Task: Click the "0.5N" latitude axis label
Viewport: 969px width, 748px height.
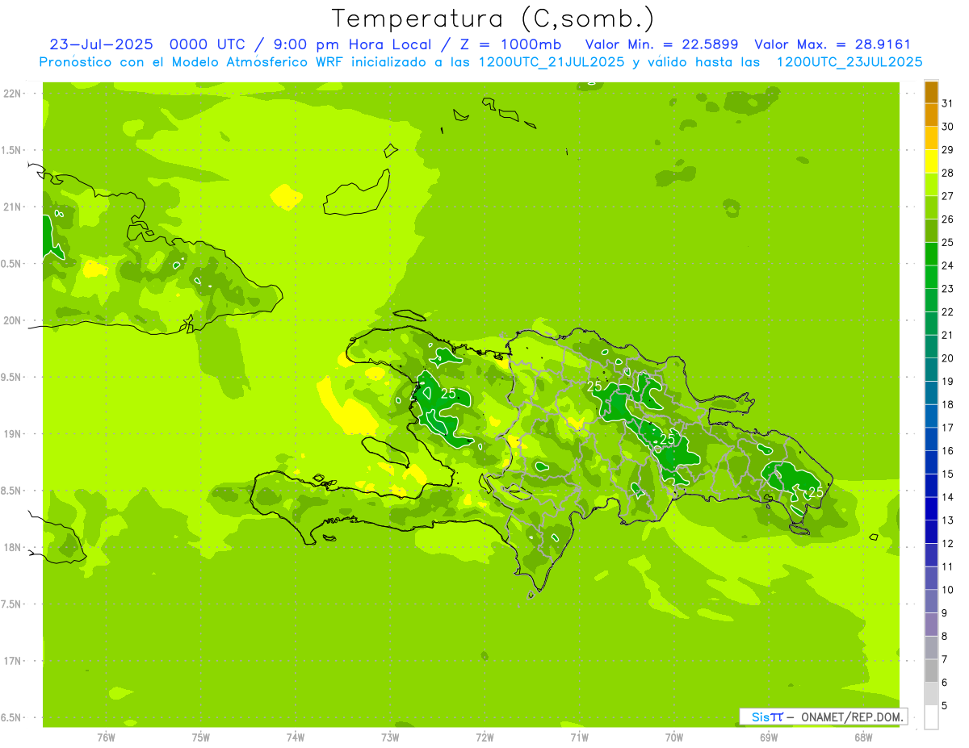Action: [x=11, y=264]
